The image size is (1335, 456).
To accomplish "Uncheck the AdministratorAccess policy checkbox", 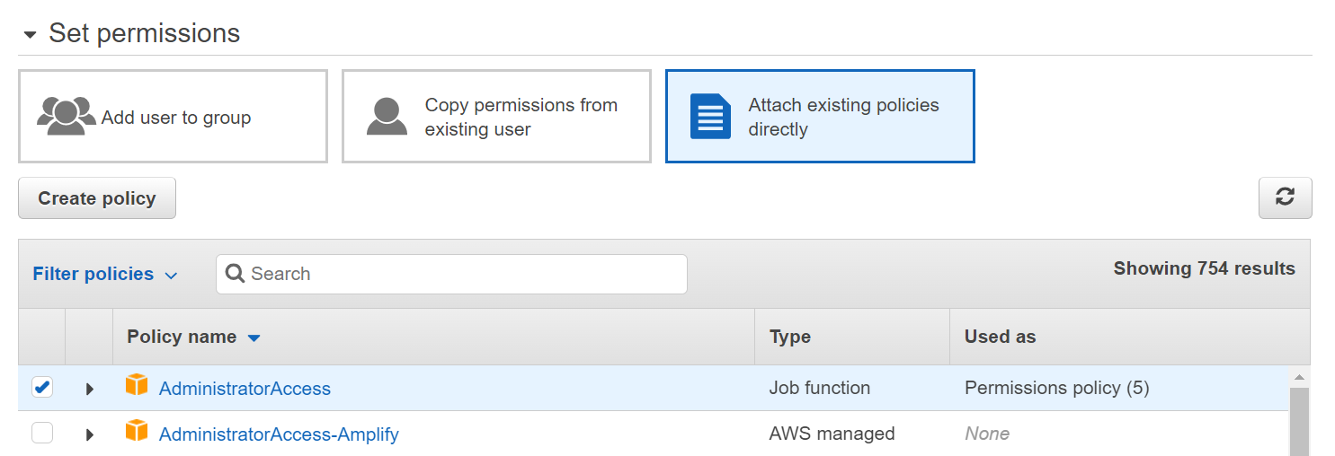I will click(42, 387).
